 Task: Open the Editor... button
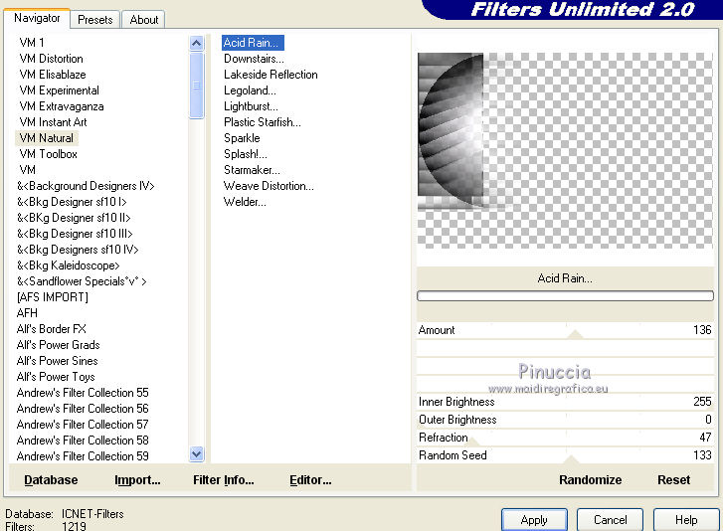310,480
